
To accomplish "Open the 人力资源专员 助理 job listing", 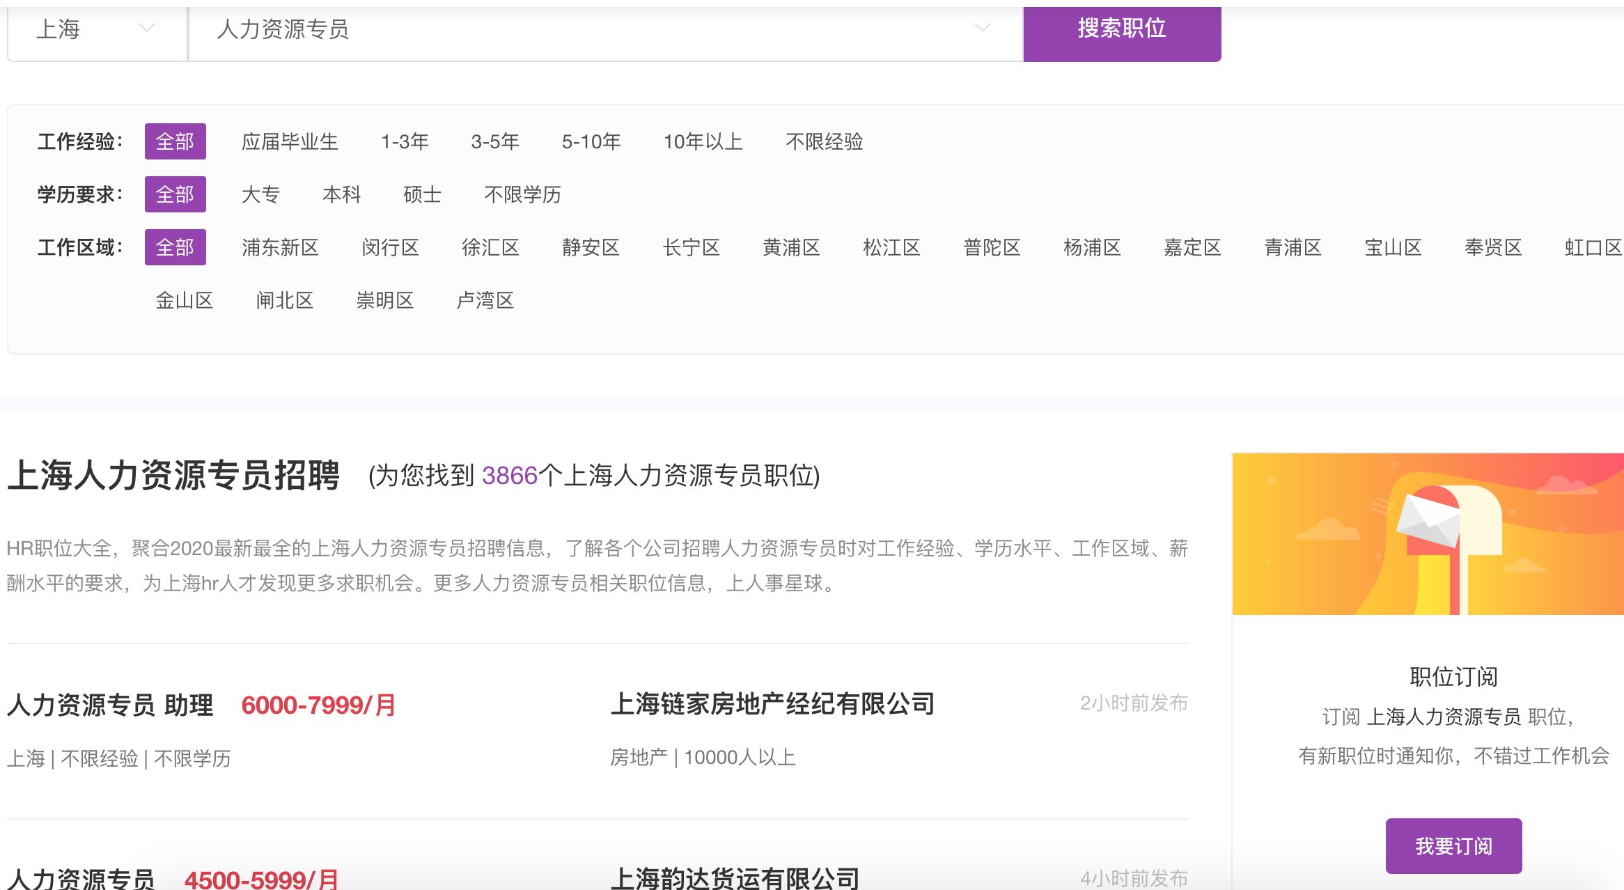I will [110, 705].
